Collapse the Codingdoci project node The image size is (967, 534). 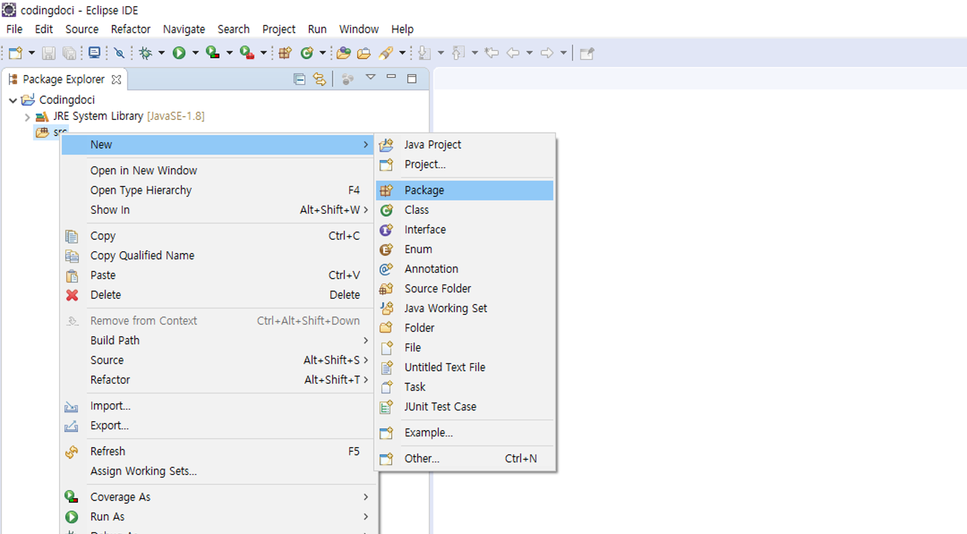tap(13, 101)
